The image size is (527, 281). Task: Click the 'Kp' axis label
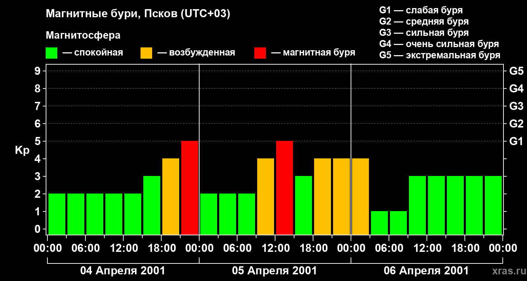click(22, 150)
